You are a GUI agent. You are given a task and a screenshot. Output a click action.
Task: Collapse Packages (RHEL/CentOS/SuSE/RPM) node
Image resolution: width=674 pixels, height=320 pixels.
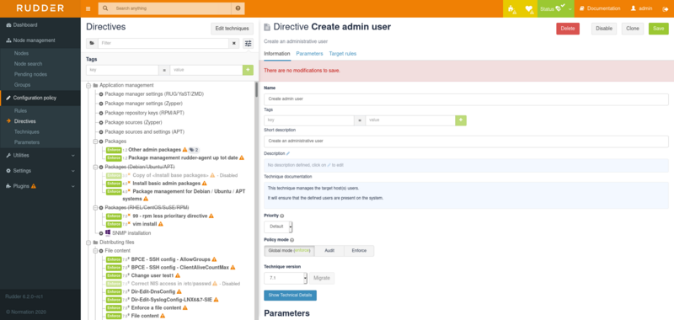[x=95, y=207]
